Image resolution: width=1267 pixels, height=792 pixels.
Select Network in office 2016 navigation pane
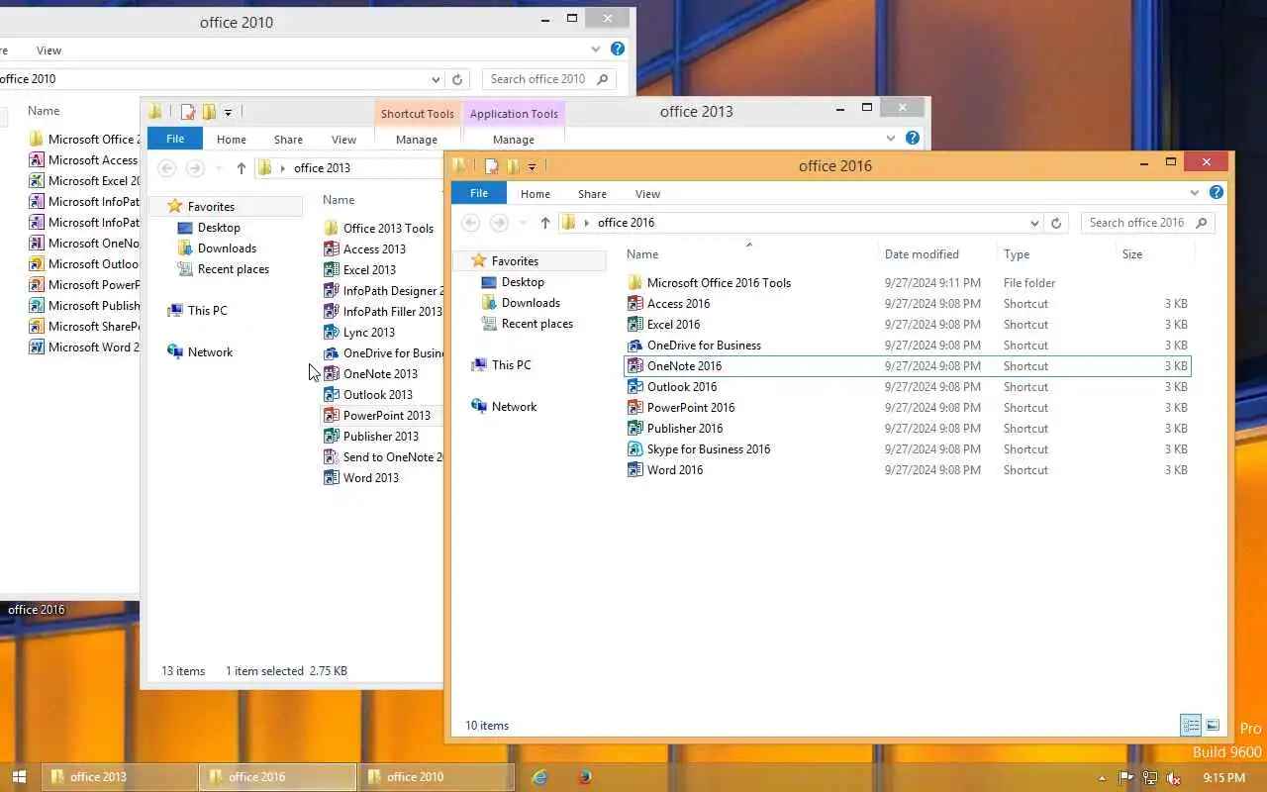click(x=514, y=407)
